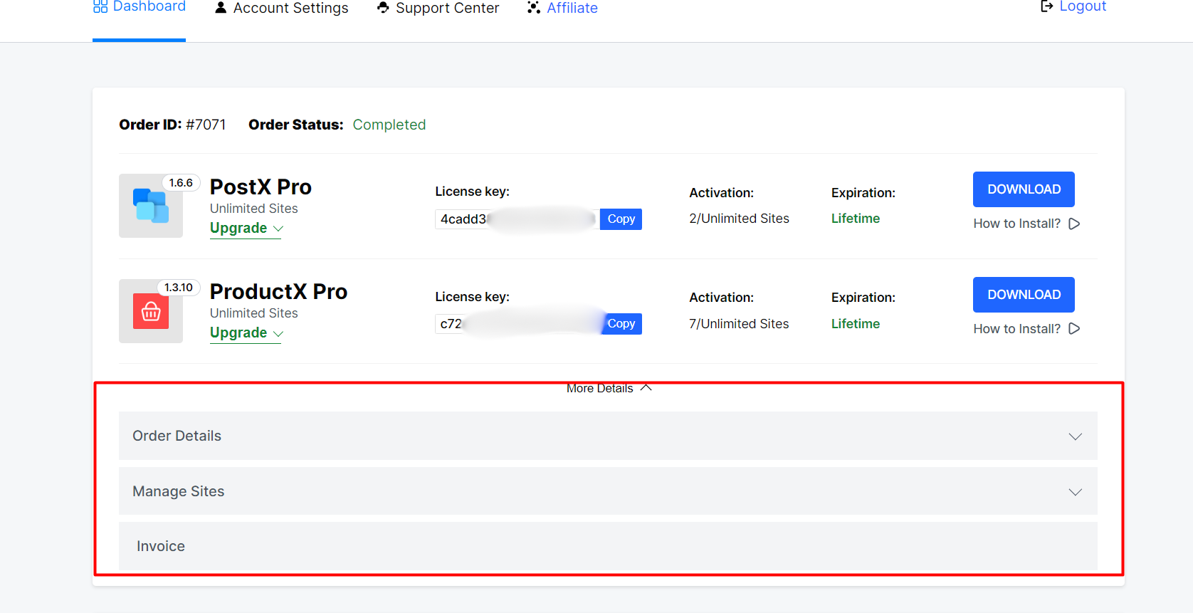Download ProductX Pro plugin

coord(1023,295)
